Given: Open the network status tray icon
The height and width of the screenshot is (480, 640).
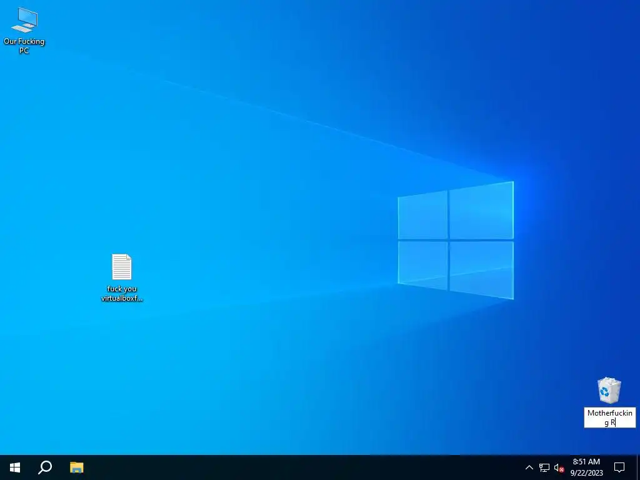Looking at the screenshot, I should pyautogui.click(x=544, y=467).
